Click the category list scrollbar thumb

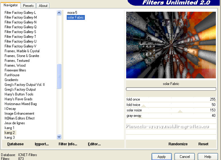(59, 76)
